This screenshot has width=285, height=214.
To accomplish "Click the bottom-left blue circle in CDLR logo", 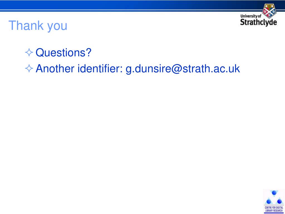I will pos(269,201).
